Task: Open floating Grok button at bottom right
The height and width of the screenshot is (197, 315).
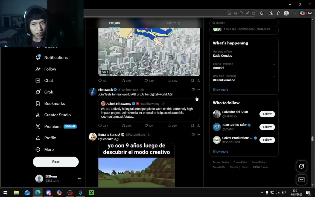Action: coord(301,166)
